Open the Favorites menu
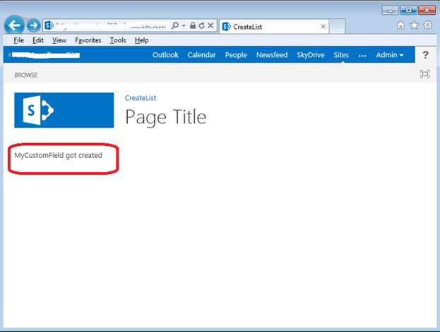This screenshot has height=332, width=440. pyautogui.click(x=88, y=40)
